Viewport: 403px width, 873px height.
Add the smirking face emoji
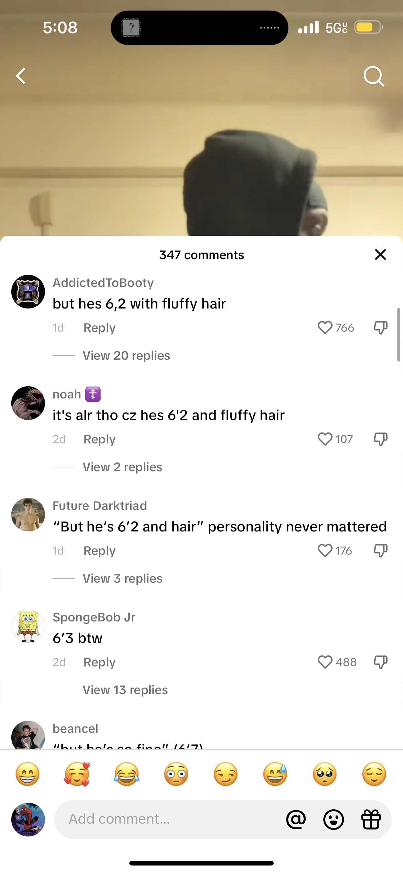[226, 774]
